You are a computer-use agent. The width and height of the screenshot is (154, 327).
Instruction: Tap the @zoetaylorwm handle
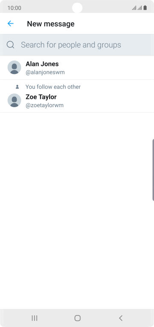tap(44, 105)
